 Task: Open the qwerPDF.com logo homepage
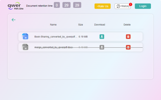pyautogui.click(x=16, y=6)
